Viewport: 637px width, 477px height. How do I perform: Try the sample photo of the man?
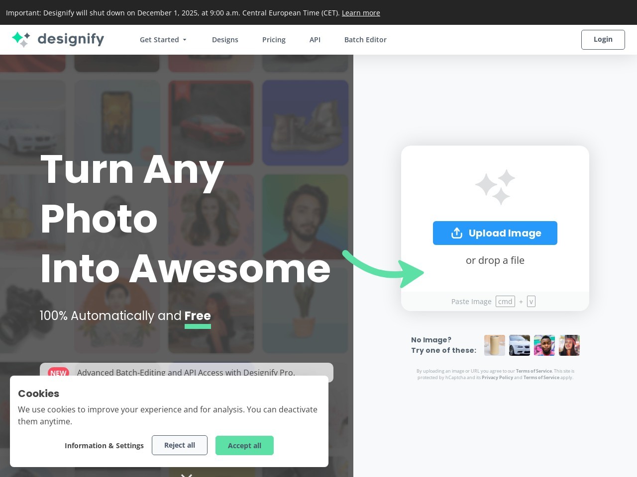coord(544,345)
